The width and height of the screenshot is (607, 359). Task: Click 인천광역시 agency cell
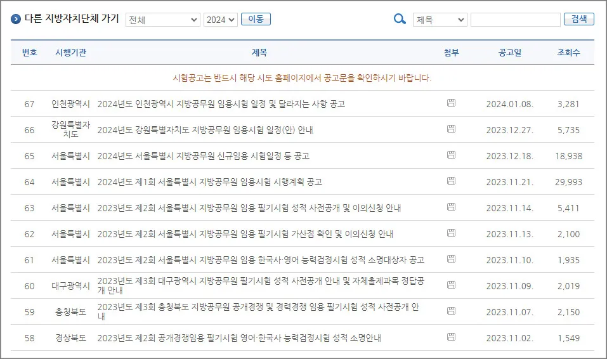click(x=71, y=104)
